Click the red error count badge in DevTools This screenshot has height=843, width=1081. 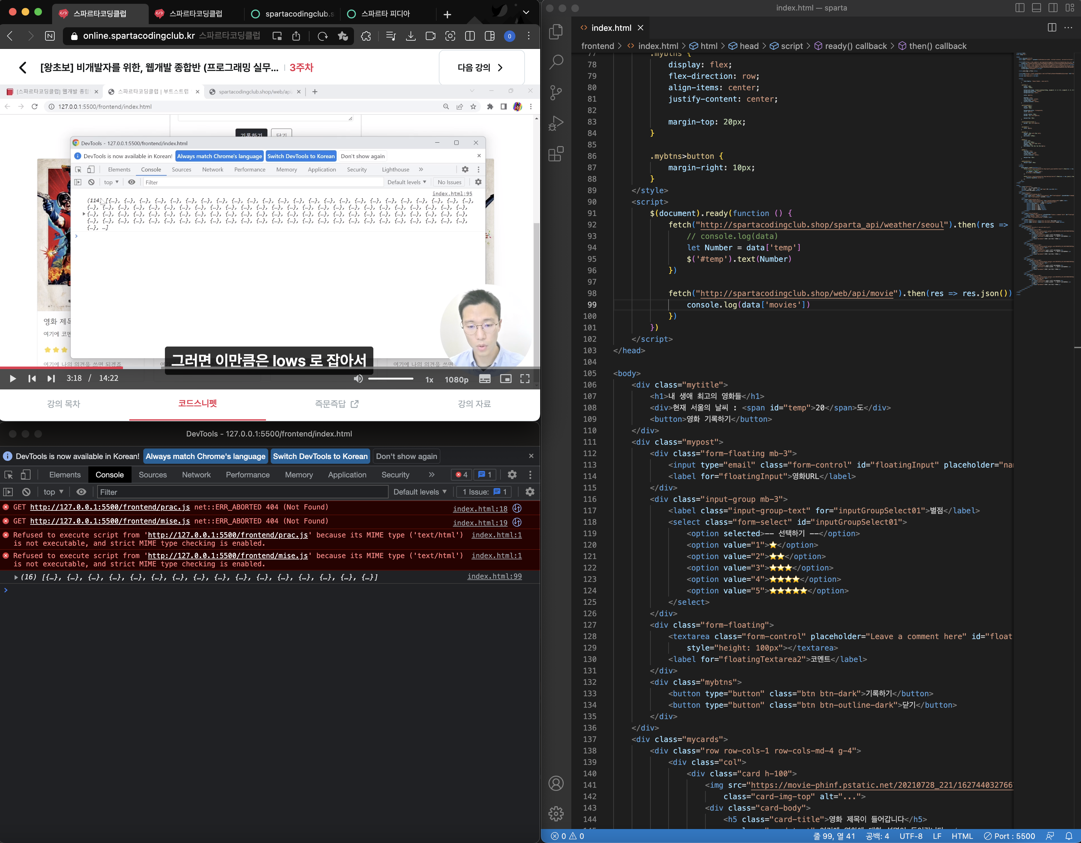point(462,475)
